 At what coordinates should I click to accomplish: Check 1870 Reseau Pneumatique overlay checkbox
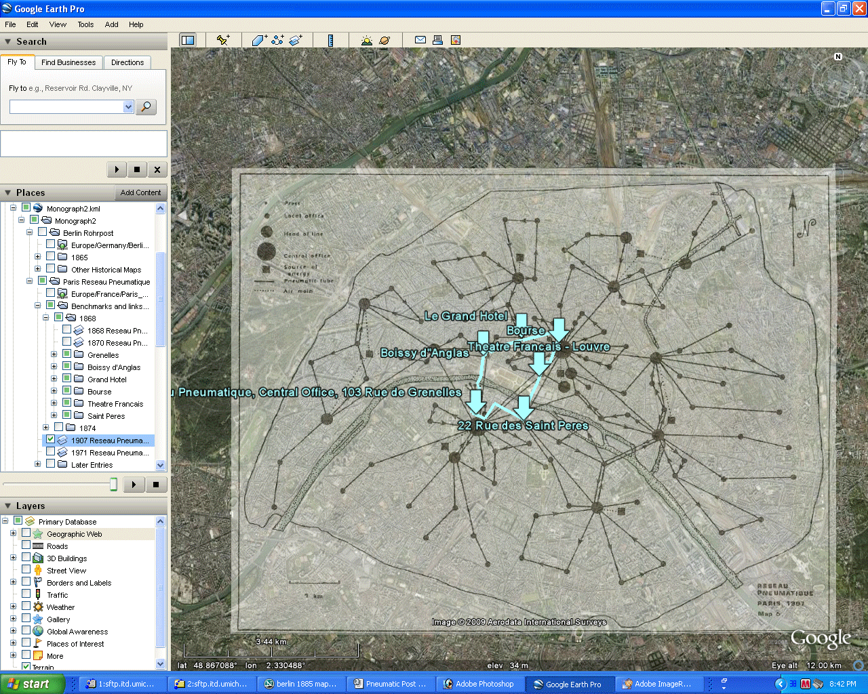click(67, 342)
